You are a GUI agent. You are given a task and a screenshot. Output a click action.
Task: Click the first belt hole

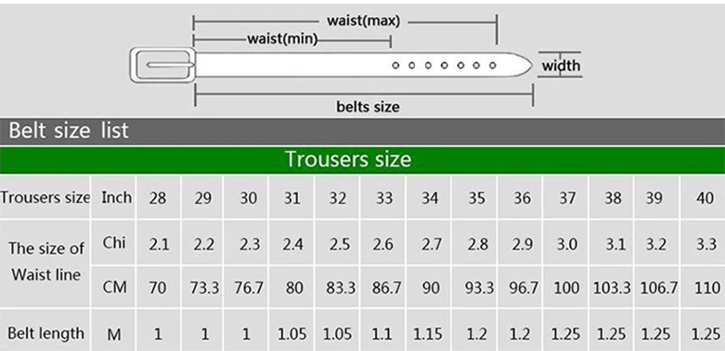point(395,65)
